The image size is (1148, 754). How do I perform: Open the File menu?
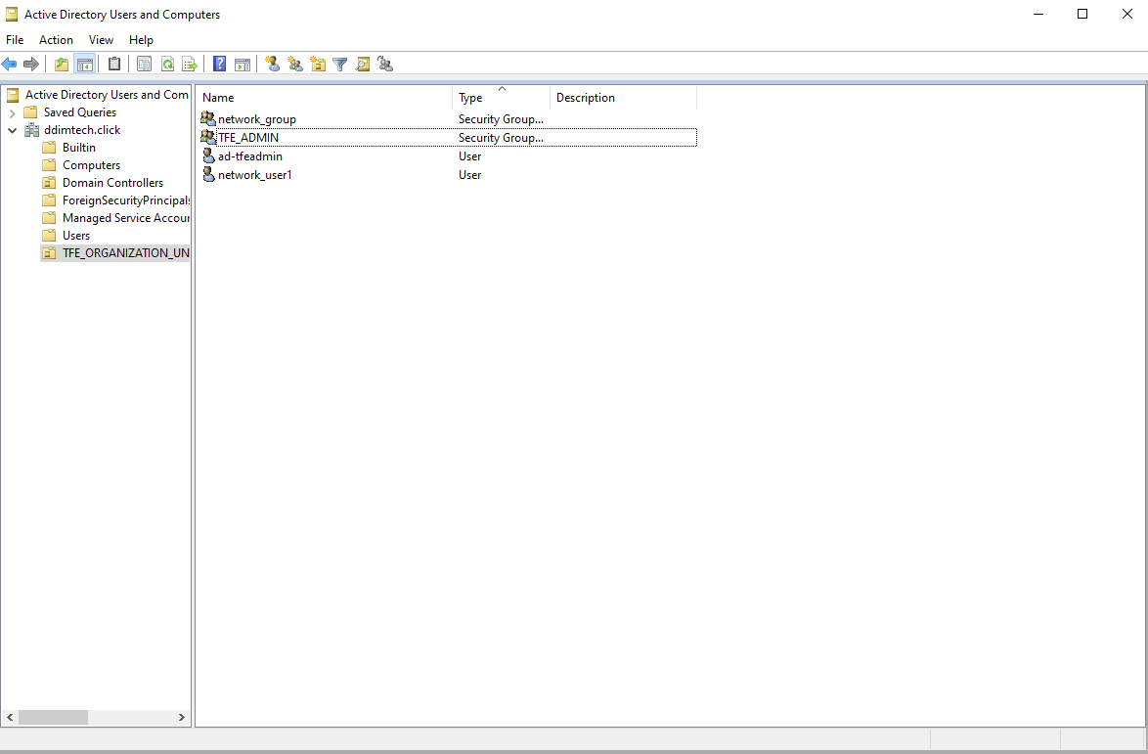point(15,39)
